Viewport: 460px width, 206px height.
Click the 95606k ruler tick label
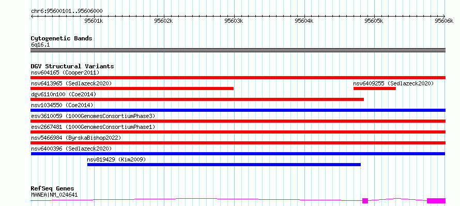(x=444, y=20)
